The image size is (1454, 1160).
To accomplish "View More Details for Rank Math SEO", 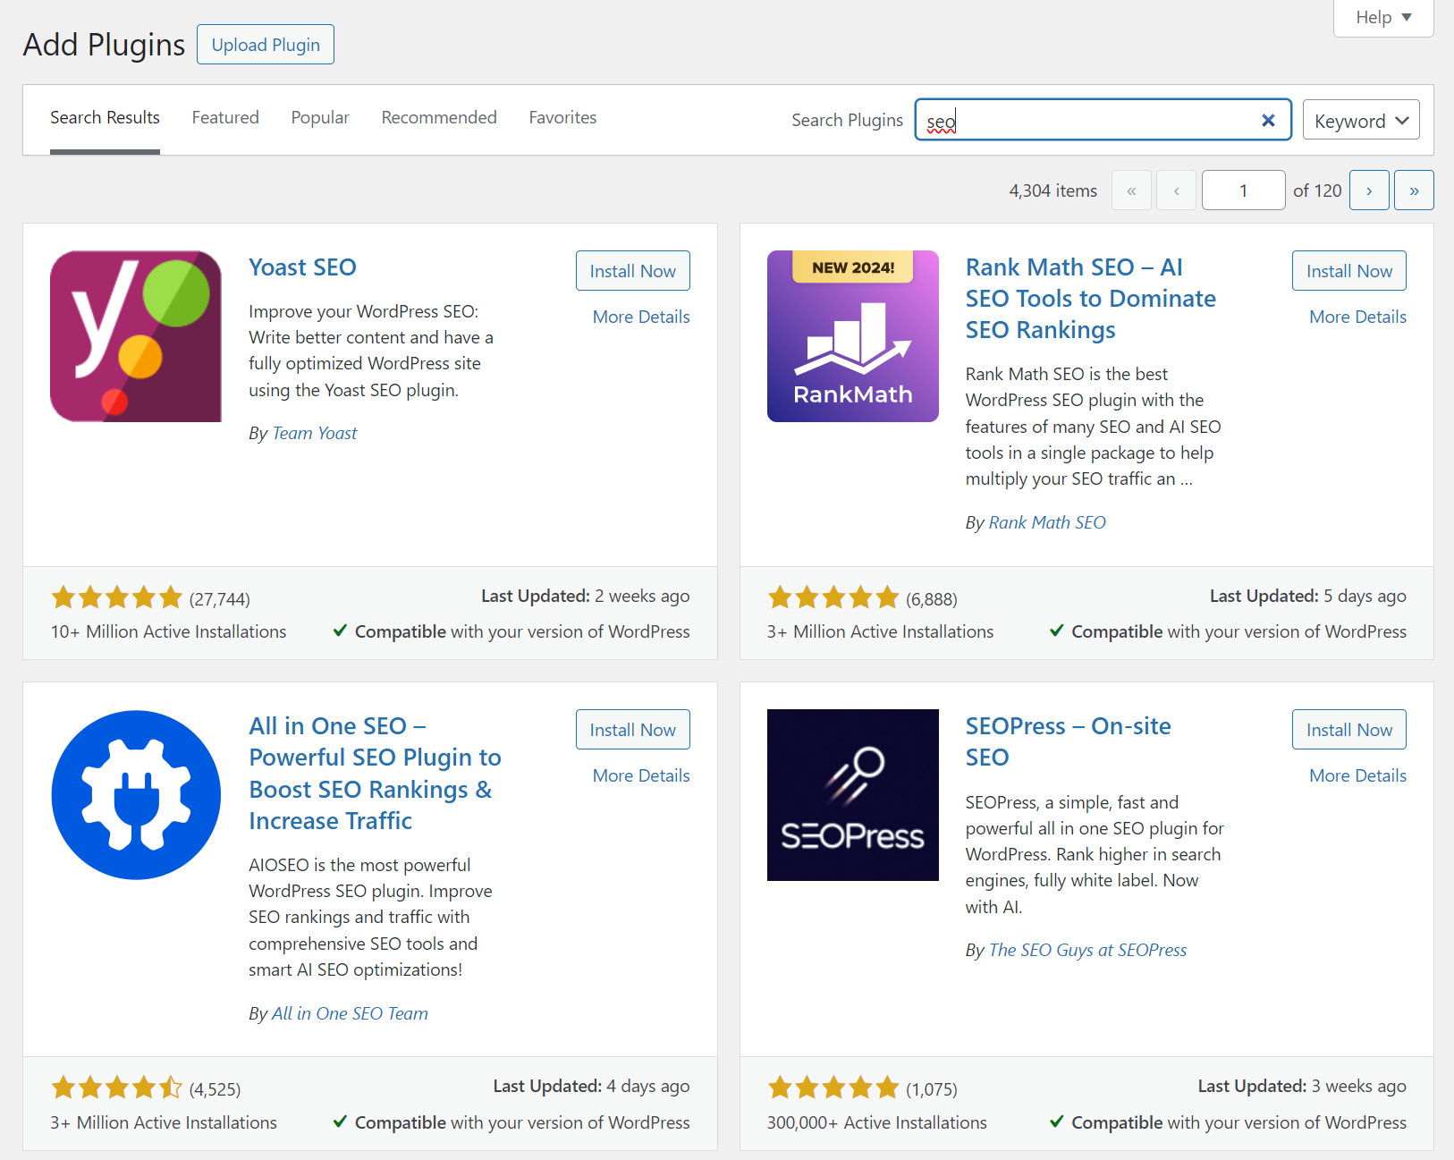I will (1357, 317).
